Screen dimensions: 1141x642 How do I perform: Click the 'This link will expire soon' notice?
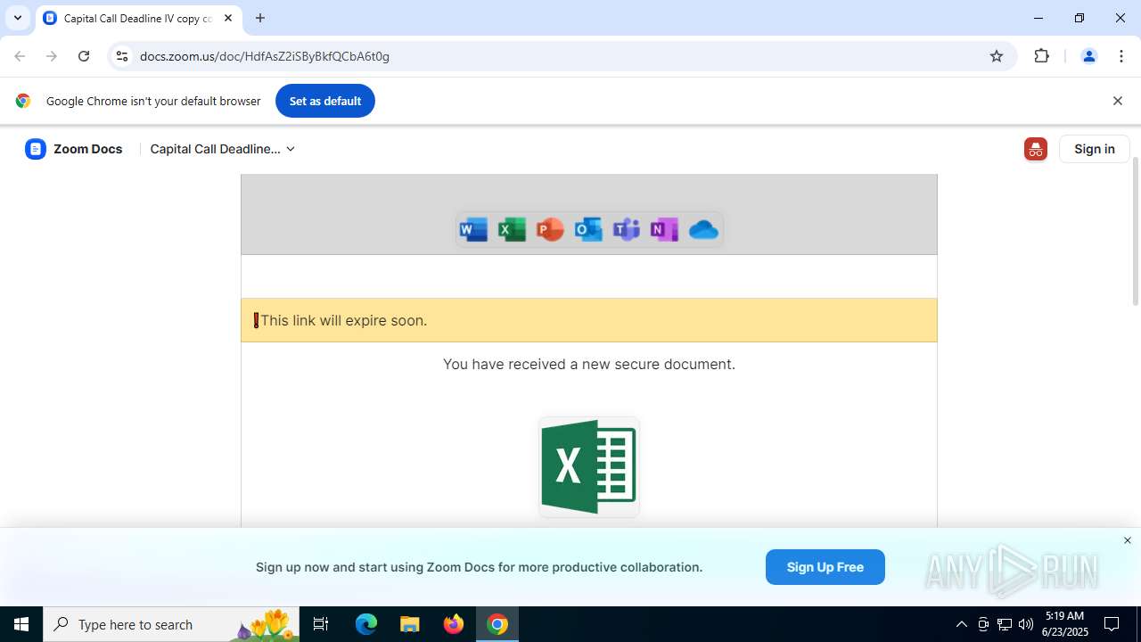click(x=589, y=320)
